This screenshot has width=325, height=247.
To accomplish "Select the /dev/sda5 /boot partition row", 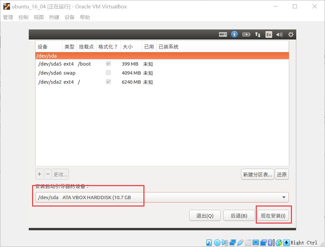I will point(162,64).
